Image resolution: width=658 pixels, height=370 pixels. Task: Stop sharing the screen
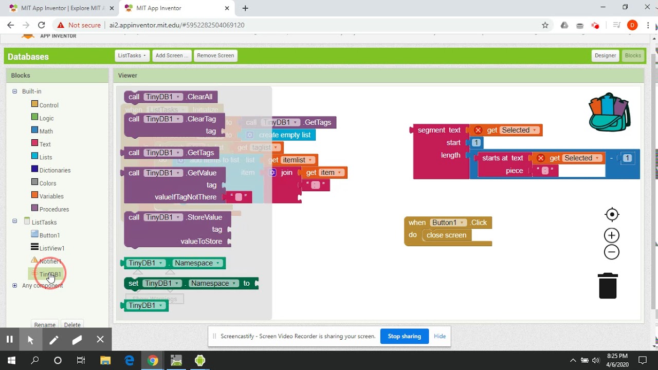pos(404,336)
